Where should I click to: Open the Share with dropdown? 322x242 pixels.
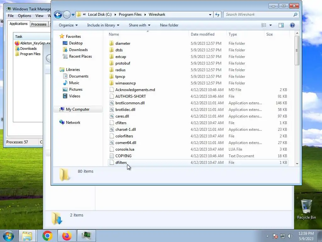coord(139,25)
